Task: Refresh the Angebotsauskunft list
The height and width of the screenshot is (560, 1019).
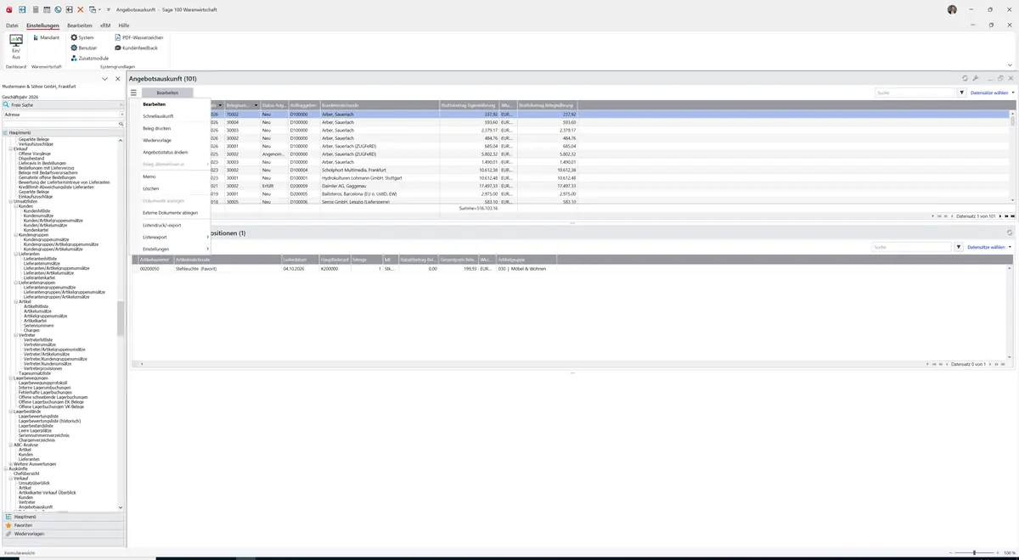Action: tap(965, 78)
